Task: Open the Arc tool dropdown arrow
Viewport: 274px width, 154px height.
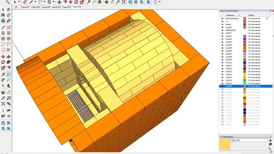Action: [x=45, y=2]
